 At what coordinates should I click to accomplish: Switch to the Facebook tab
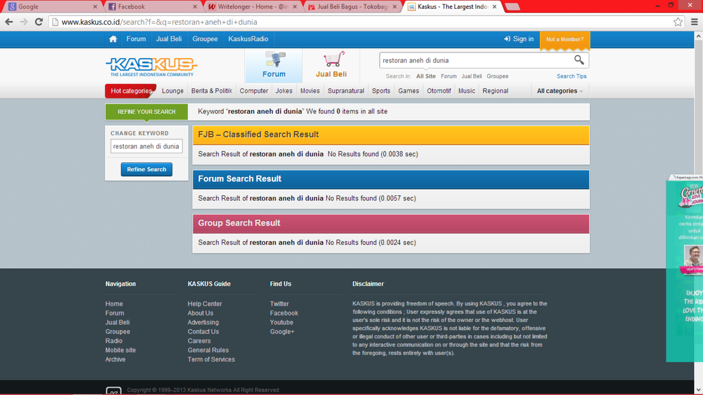(151, 7)
